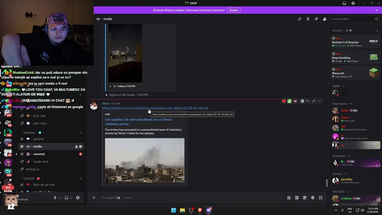The height and width of the screenshot is (215, 382).
Task: Open File Explorer from taskbar
Action: (x=182, y=210)
